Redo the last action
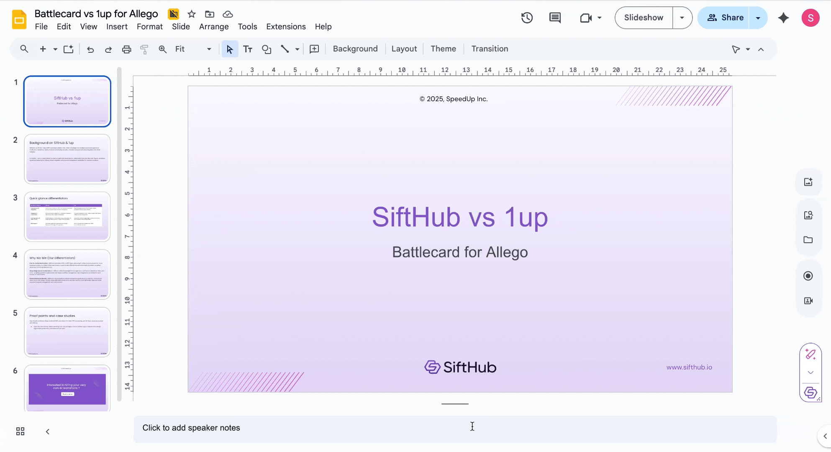Screen dimensions: 831x452 tap(108, 49)
